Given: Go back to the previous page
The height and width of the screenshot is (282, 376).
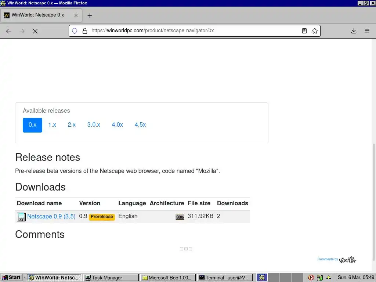Looking at the screenshot, I should pos(9,31).
